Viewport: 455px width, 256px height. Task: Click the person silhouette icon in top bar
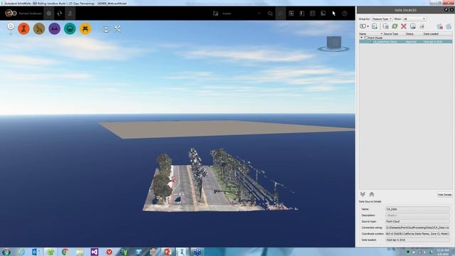pyautogui.click(x=70, y=14)
